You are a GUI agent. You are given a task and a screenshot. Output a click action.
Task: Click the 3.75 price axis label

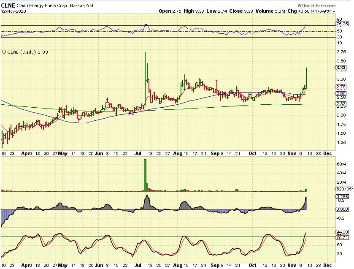(x=341, y=52)
